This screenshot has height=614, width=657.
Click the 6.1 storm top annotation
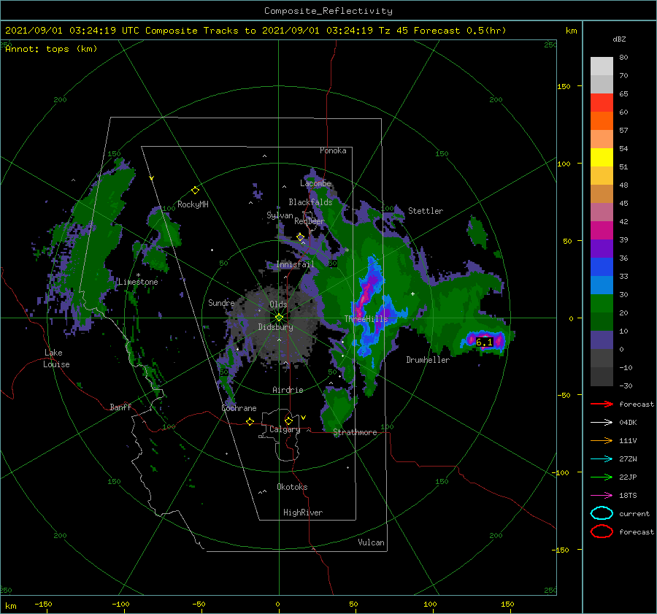(484, 342)
